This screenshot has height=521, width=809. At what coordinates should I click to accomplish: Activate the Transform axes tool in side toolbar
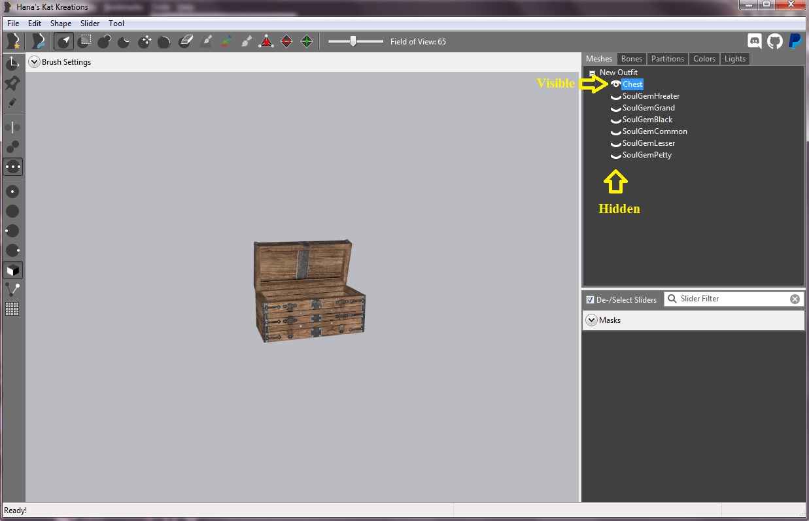point(12,63)
